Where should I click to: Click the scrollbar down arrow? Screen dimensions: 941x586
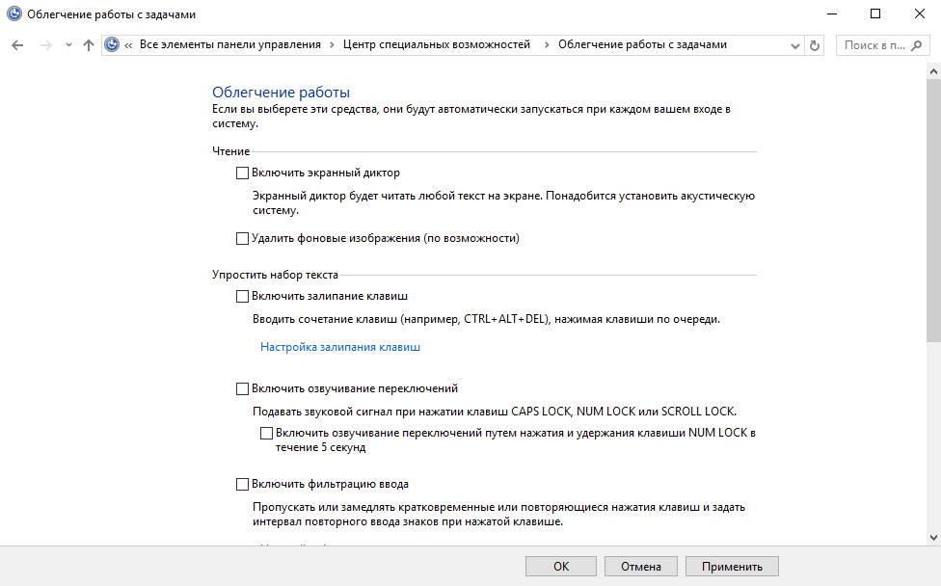(x=933, y=537)
